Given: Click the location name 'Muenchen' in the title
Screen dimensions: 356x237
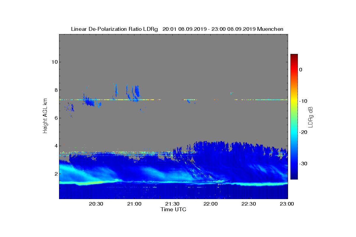Looking at the screenshot, I should coord(270,29).
